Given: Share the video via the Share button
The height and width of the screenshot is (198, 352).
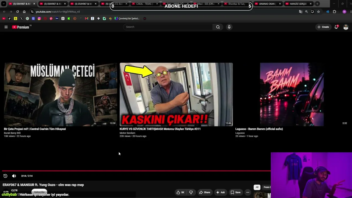Looking at the screenshot, I should tap(205, 193).
